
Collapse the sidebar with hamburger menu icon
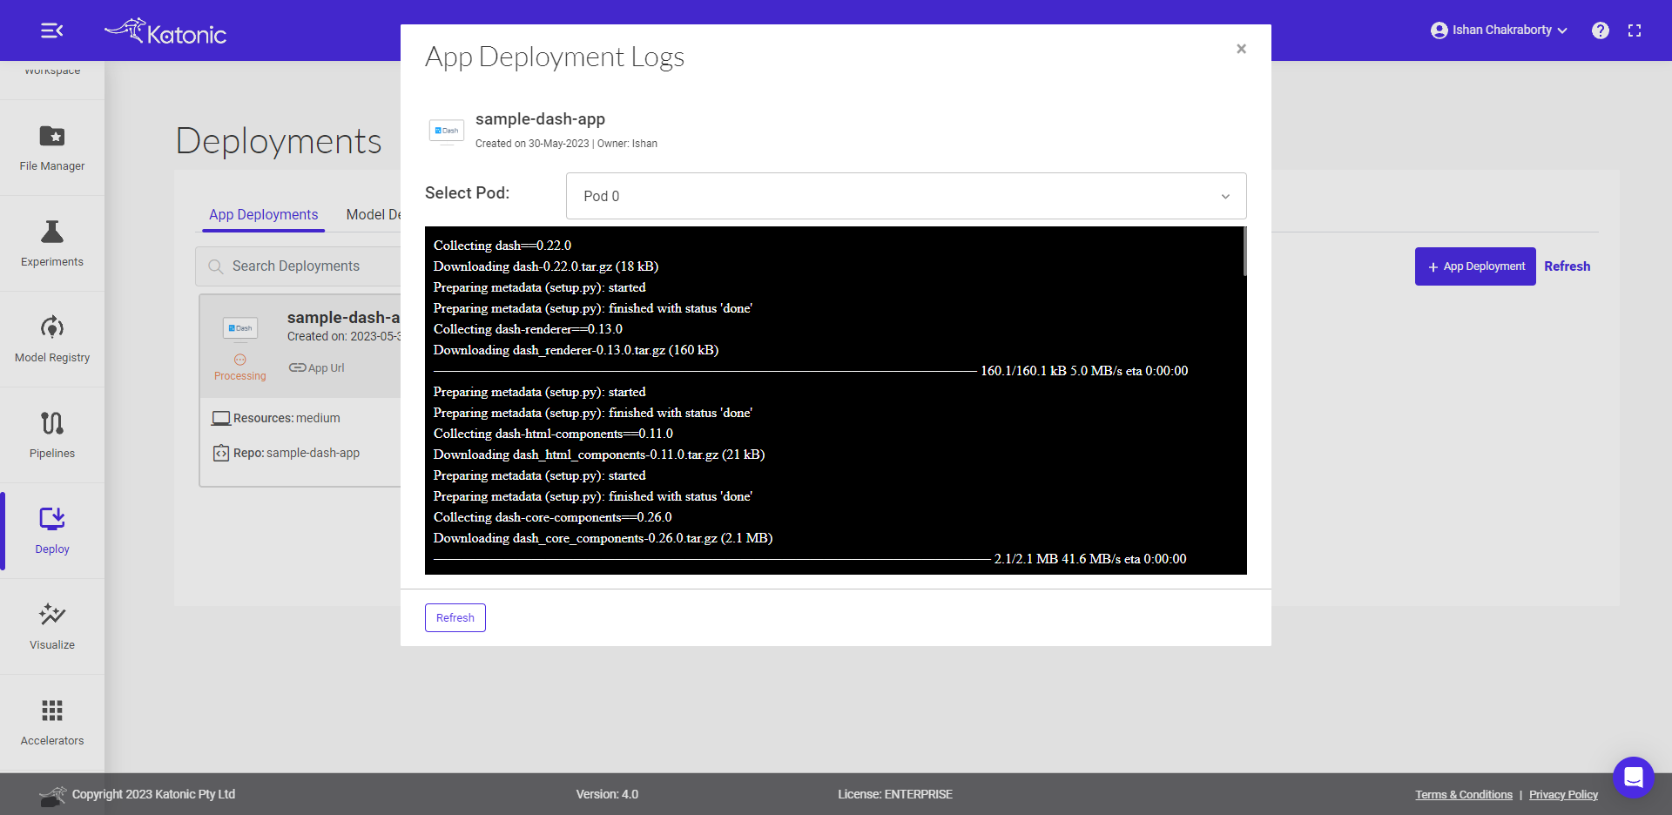(x=51, y=30)
